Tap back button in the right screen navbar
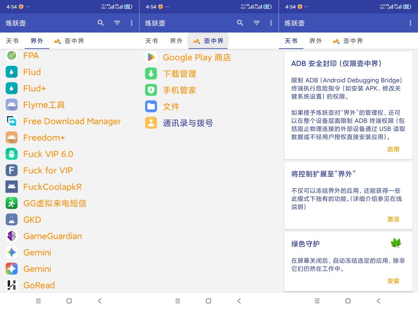Screen dimensions: 418x309 [379, 301]
